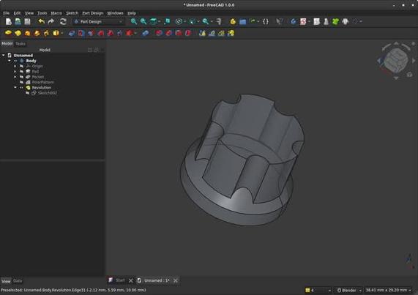The width and height of the screenshot is (418, 295).
Task: Click the navigation cube's right arrow
Action: [x=414, y=61]
